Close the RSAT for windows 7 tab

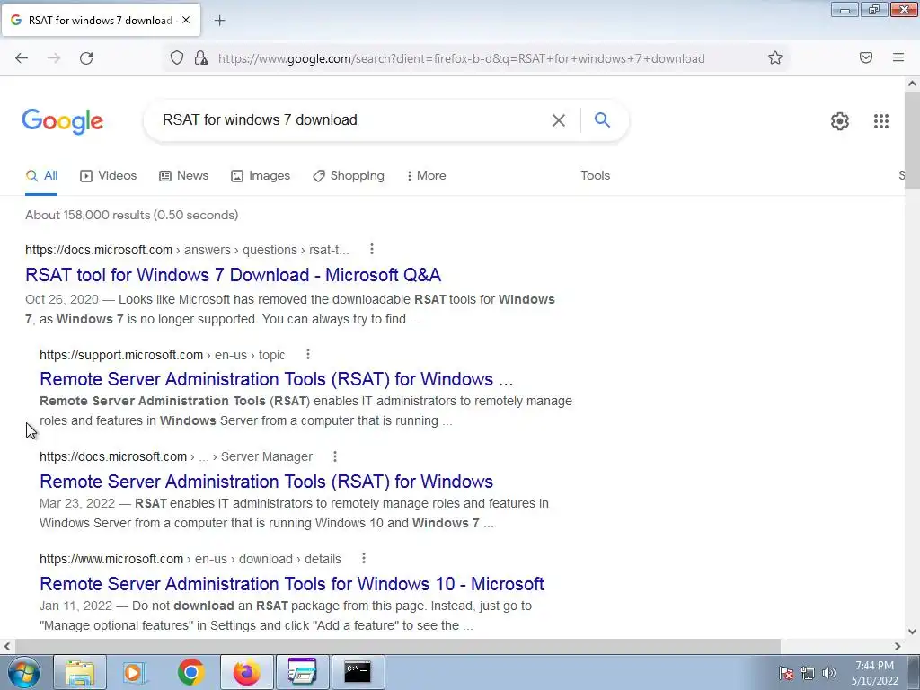pos(186,20)
